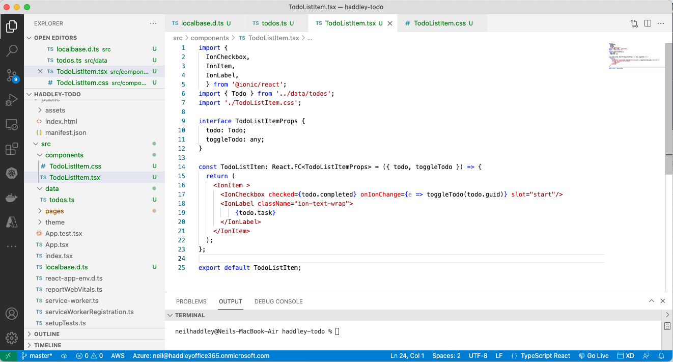The height and width of the screenshot is (362, 673).
Task: Open Run and Debug view
Action: 12,100
